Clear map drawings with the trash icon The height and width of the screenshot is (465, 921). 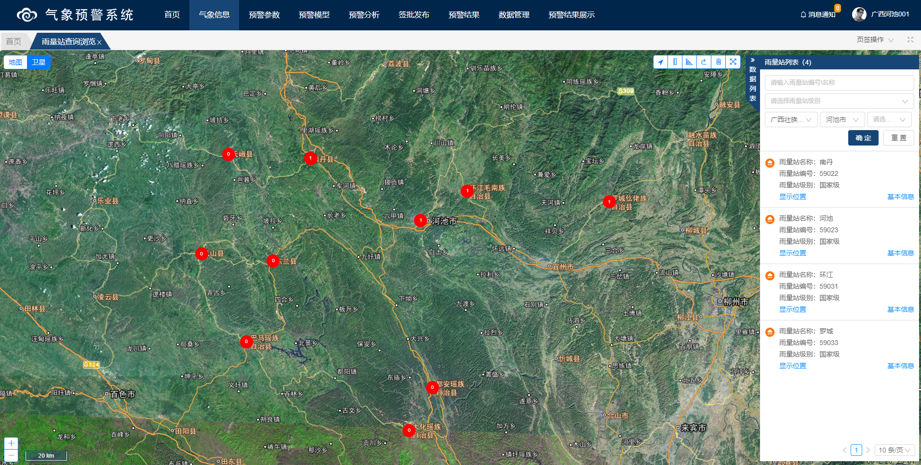coord(719,62)
